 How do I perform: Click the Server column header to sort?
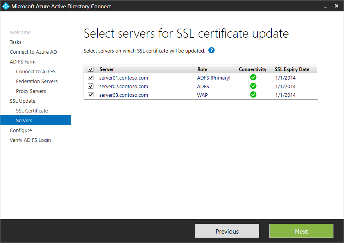(107, 69)
